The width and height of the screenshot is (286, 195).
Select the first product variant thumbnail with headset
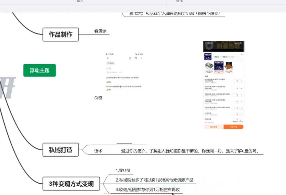click(x=209, y=66)
